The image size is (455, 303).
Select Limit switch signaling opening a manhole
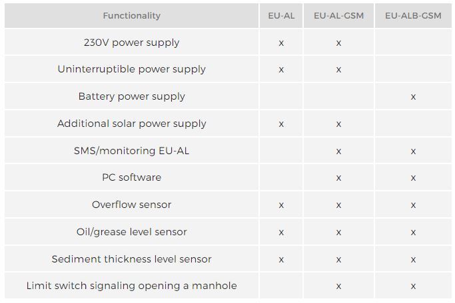point(132,286)
